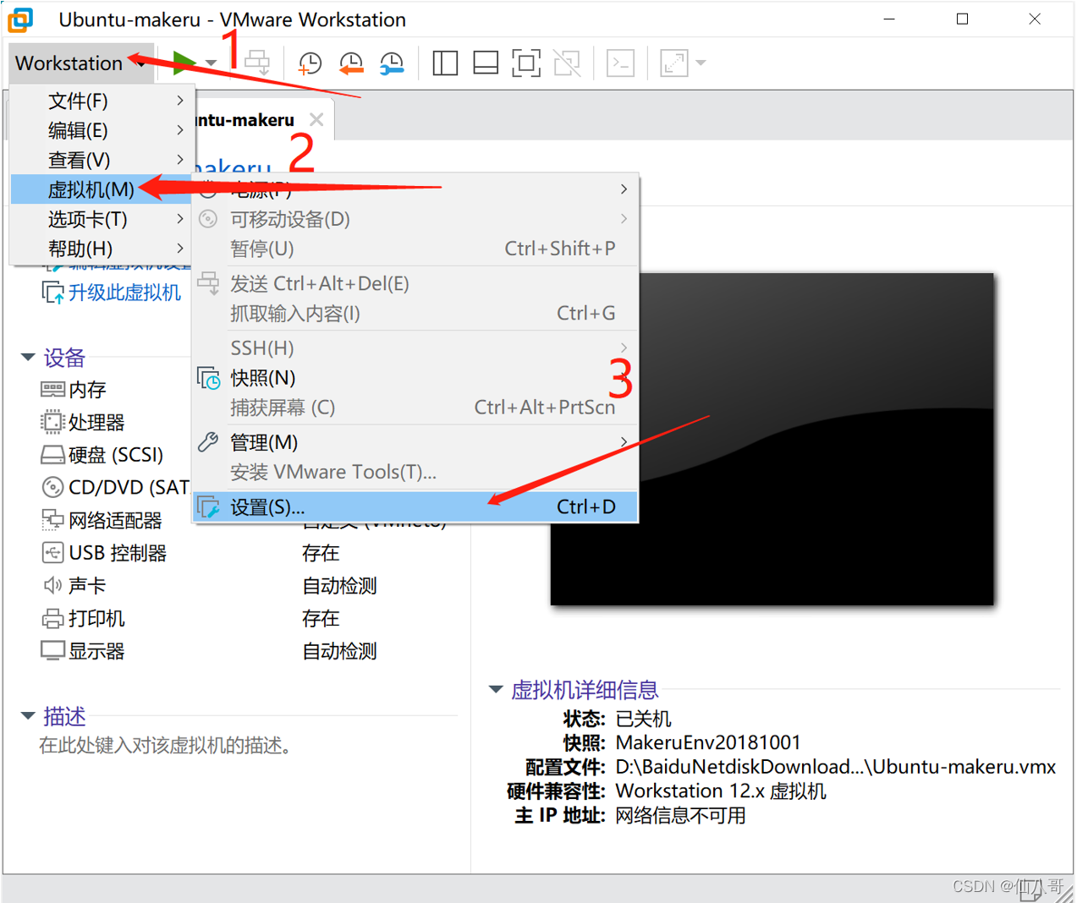Expand the 帮助(H) submenu arrow

180,249
